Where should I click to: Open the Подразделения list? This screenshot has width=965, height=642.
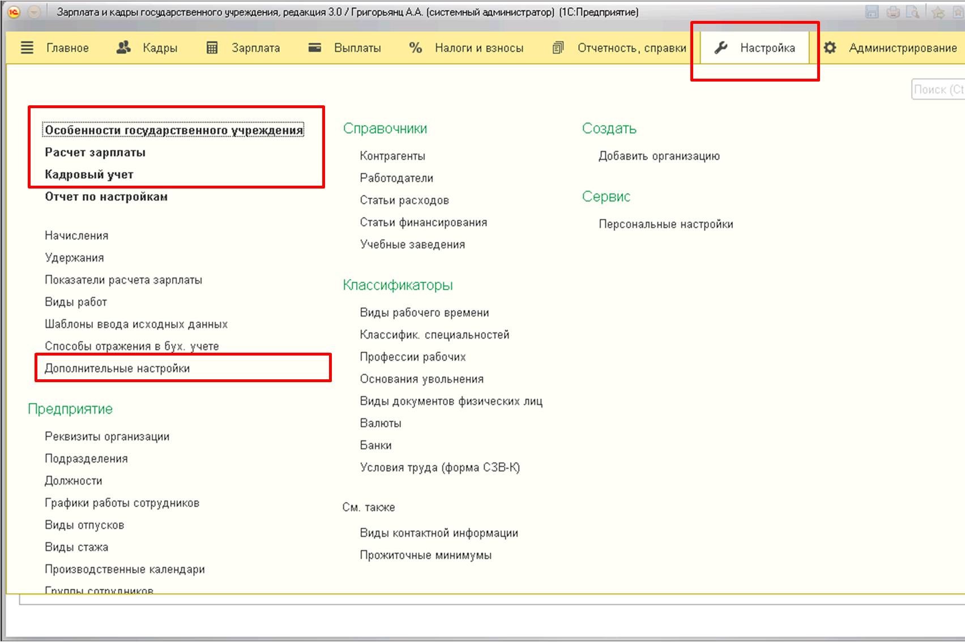tap(86, 459)
